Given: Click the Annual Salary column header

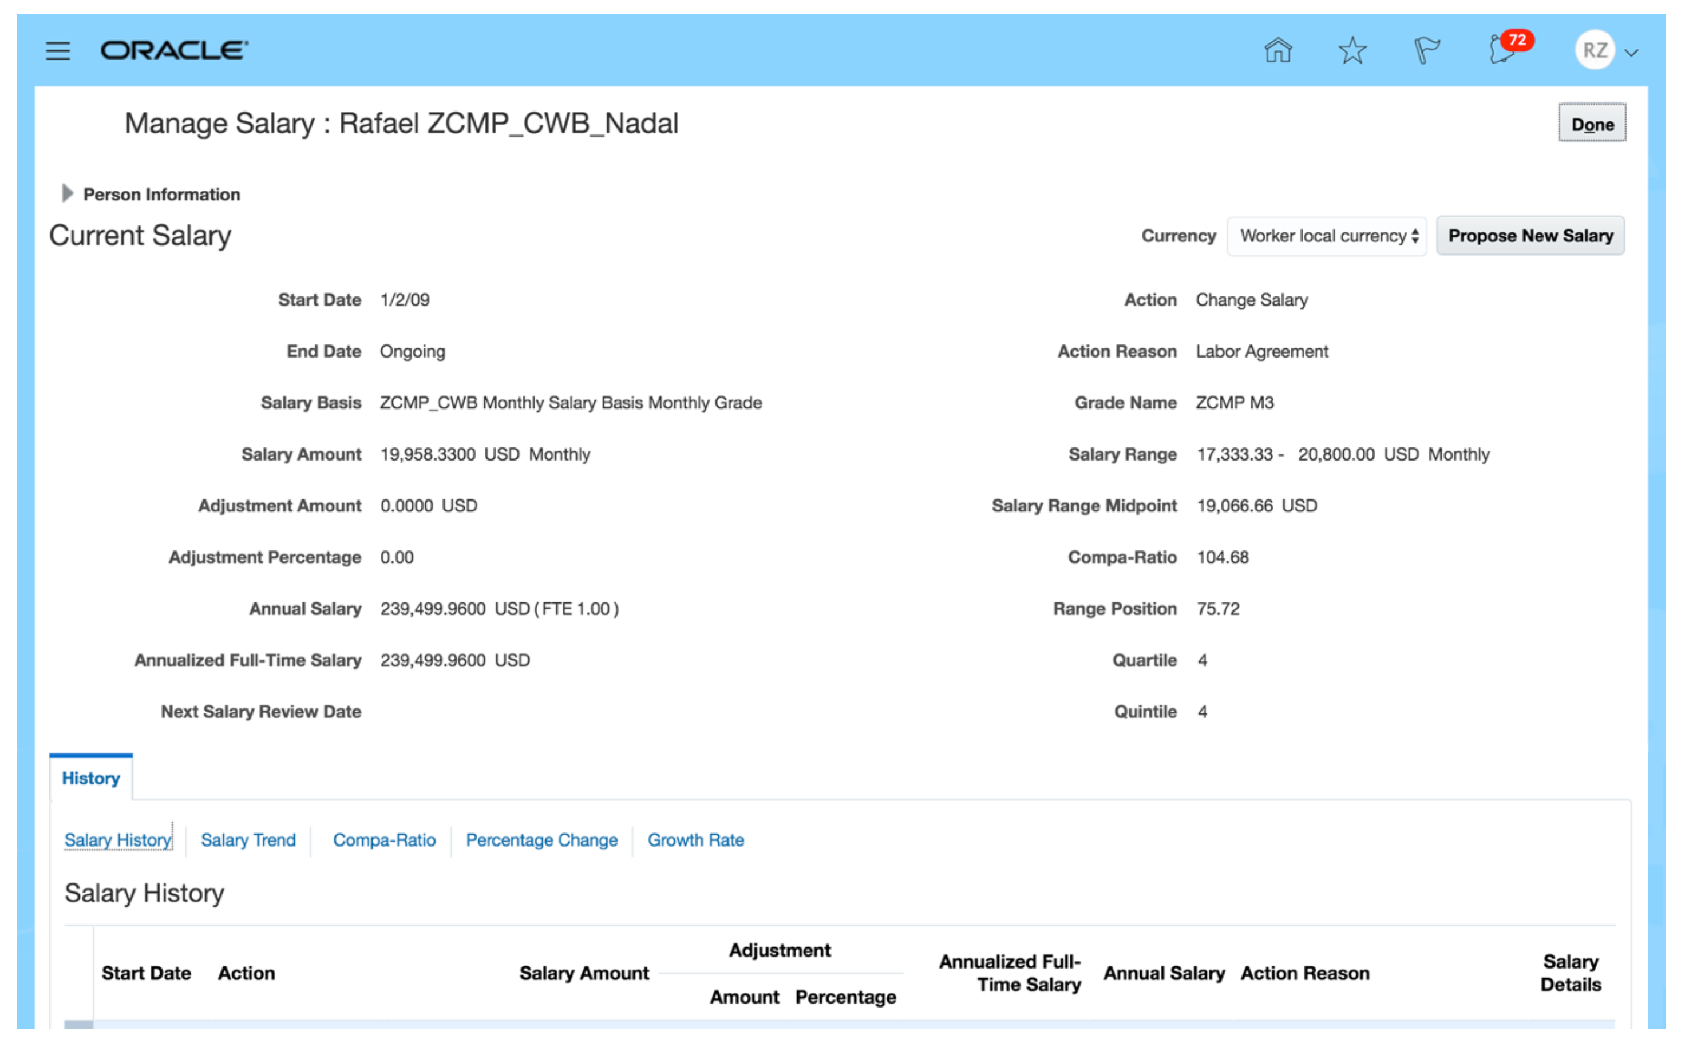Looking at the screenshot, I should pos(1164,973).
